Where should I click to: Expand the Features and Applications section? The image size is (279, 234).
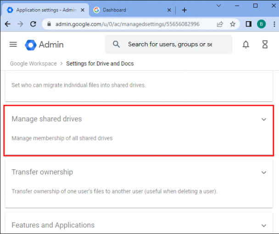(264, 225)
